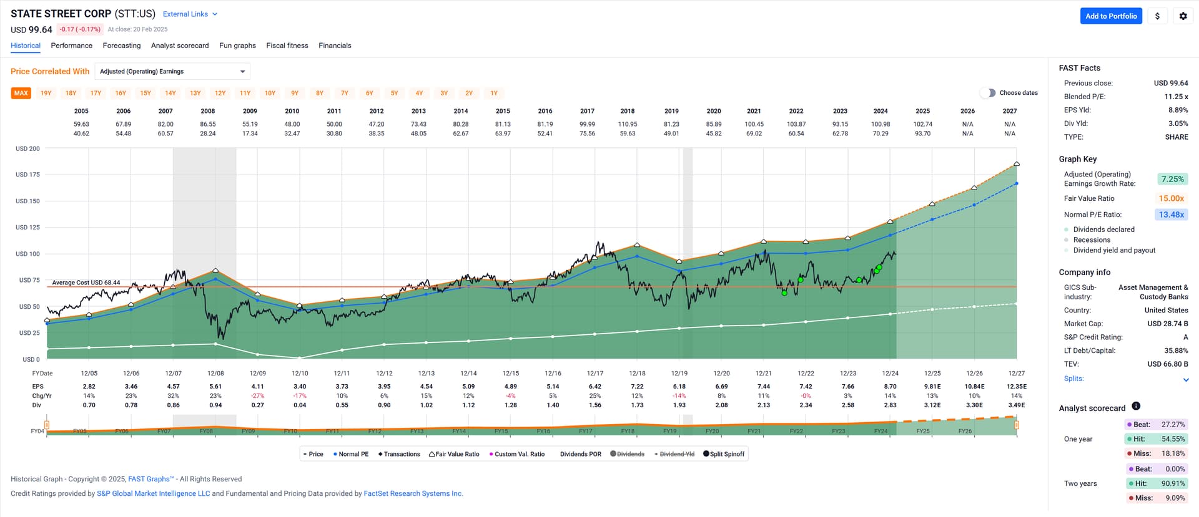Toggle Transactions legend item
Image resolution: width=1199 pixels, height=517 pixels.
click(x=399, y=454)
